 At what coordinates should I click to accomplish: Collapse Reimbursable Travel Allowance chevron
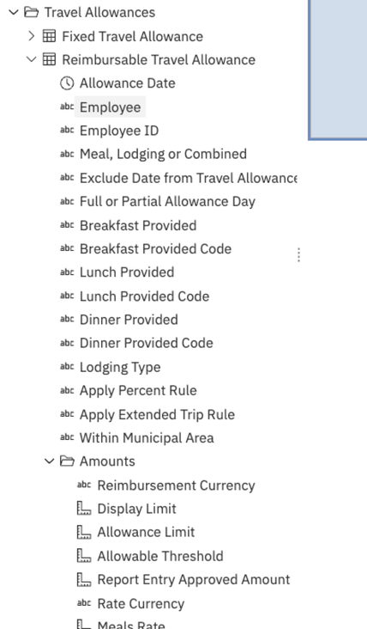(31, 59)
